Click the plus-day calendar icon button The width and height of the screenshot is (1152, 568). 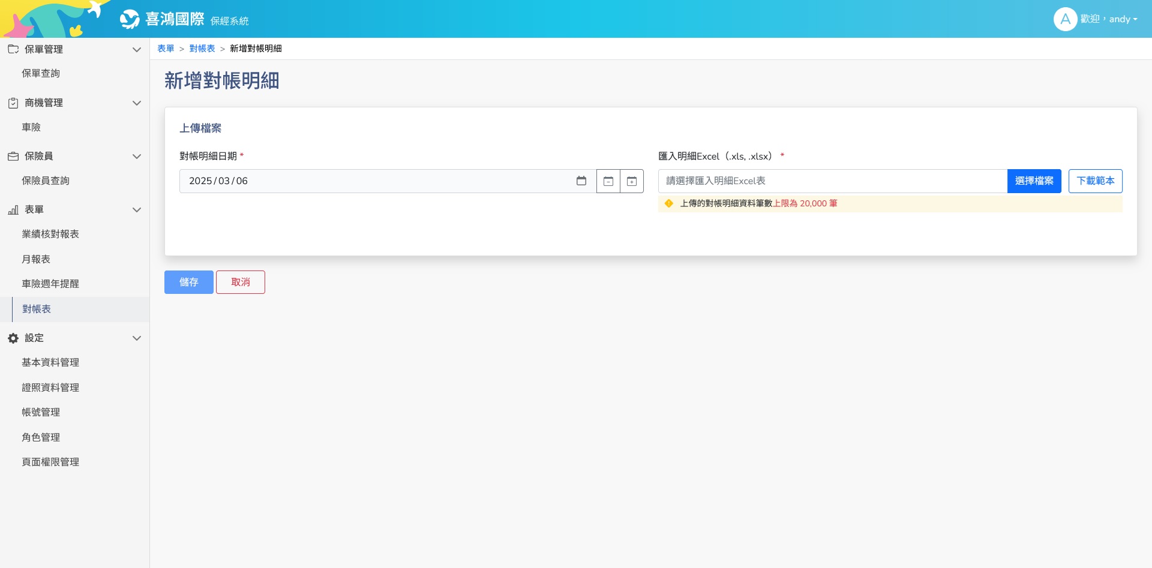(x=632, y=181)
